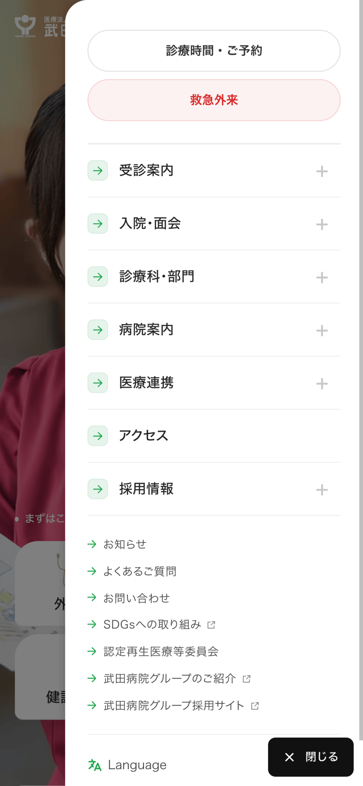Image resolution: width=363 pixels, height=786 pixels.
Task: Click the green arrow icon beside 診療科・部門
Action: pos(97,277)
